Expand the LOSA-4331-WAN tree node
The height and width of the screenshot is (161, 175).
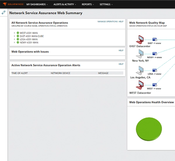coord(14,39)
